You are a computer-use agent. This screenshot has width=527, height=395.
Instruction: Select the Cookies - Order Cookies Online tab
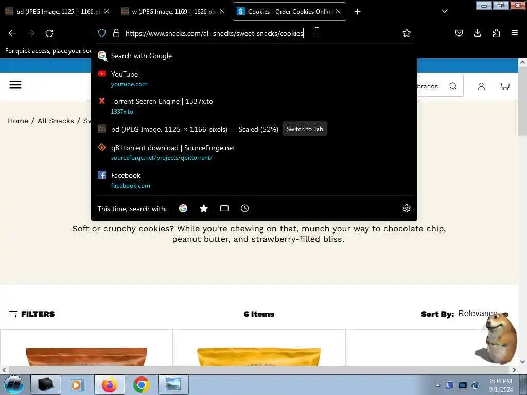point(289,11)
